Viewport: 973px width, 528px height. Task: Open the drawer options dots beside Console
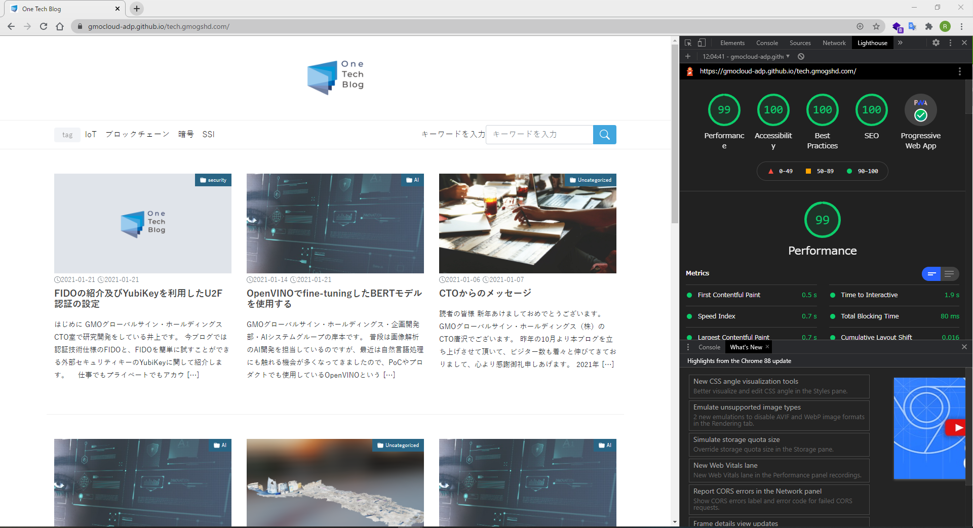click(x=688, y=347)
